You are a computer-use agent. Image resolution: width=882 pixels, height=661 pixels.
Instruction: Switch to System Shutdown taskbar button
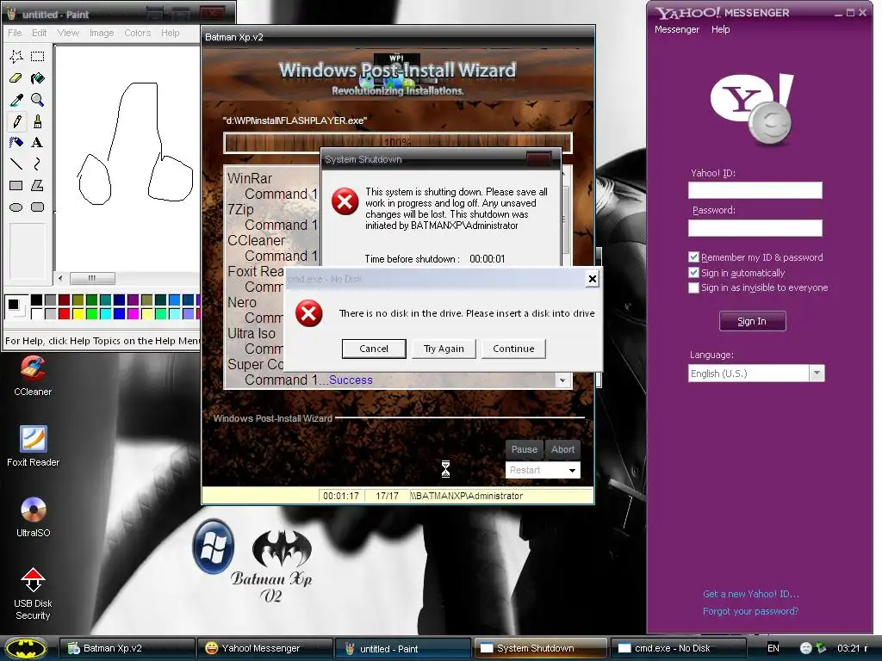pyautogui.click(x=540, y=648)
